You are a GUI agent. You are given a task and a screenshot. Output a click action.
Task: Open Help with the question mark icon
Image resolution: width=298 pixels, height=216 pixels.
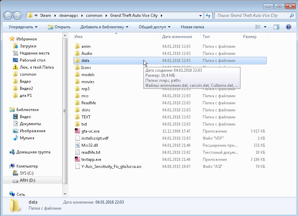pyautogui.click(x=288, y=27)
